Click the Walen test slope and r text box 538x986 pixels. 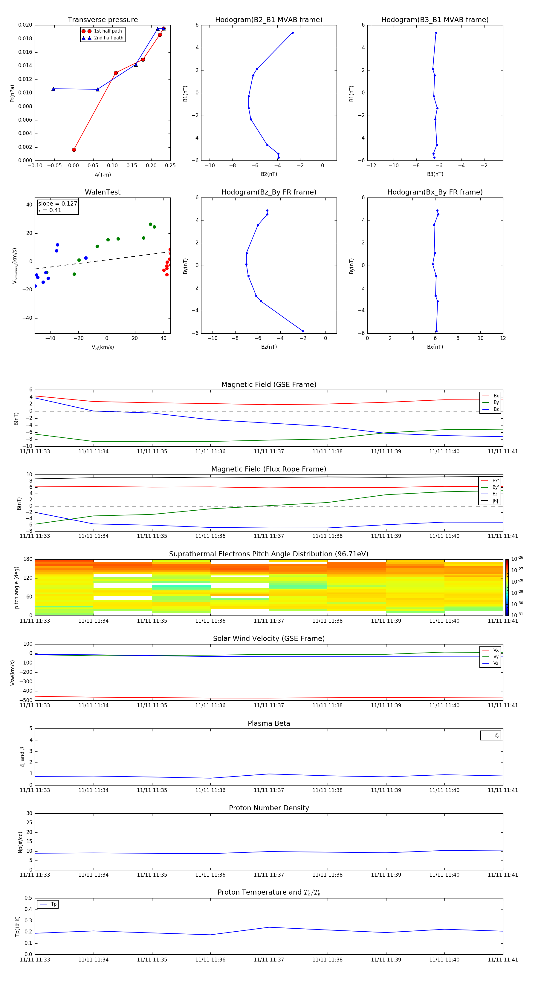tap(58, 207)
